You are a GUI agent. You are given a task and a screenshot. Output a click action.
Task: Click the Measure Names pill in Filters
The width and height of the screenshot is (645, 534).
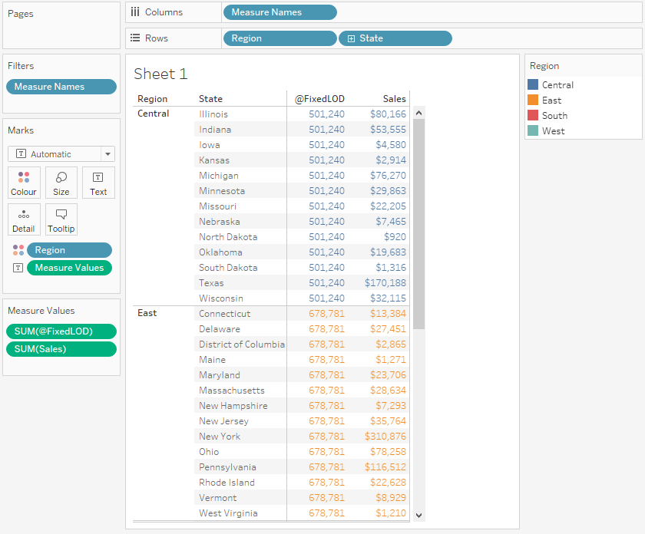click(x=61, y=87)
